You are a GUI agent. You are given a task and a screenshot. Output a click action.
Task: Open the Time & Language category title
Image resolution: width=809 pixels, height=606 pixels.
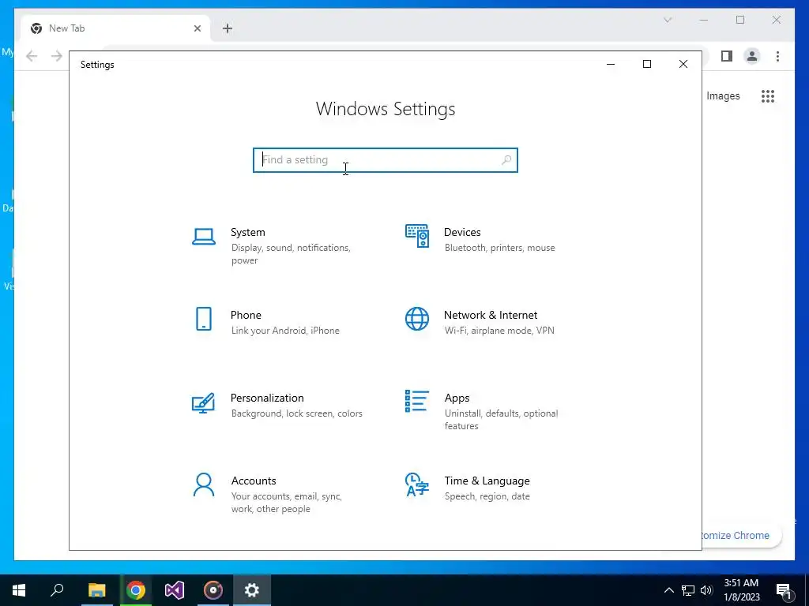(x=487, y=481)
